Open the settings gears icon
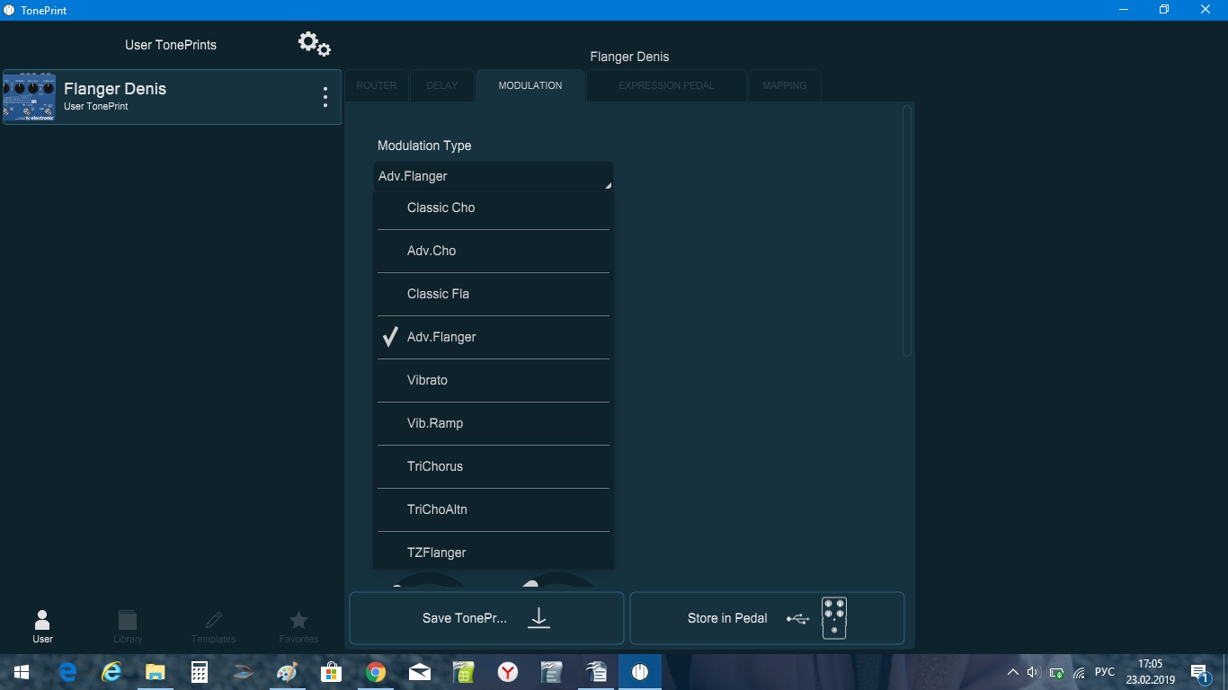The image size is (1228, 690). point(315,43)
